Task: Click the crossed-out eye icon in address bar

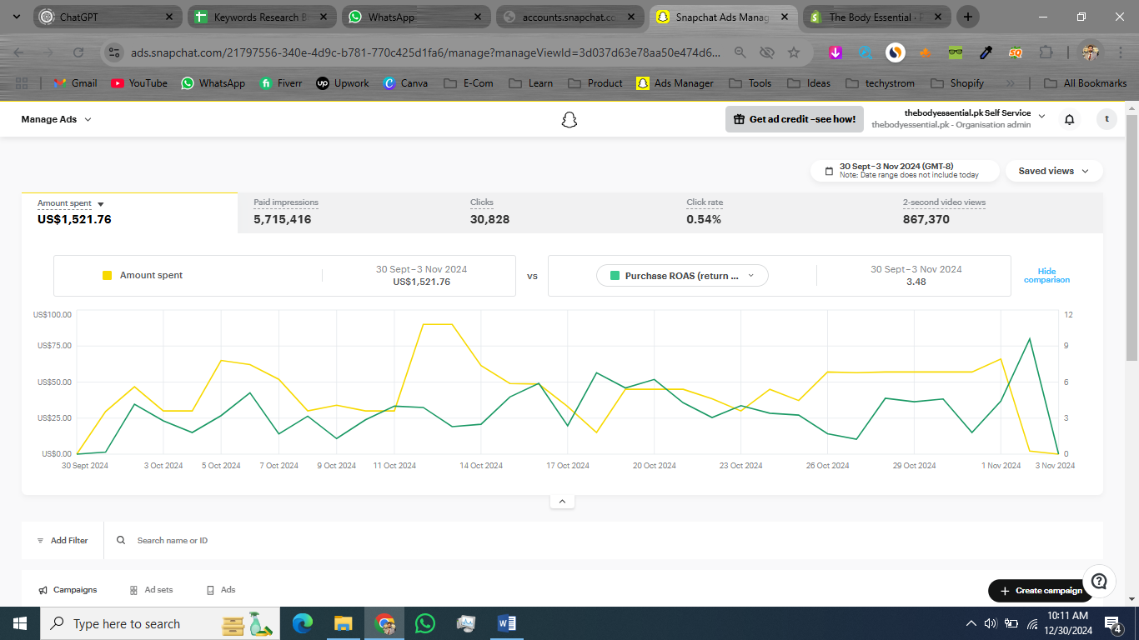Action: [767, 52]
